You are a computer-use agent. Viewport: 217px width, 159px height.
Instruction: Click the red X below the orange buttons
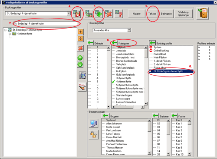click(80, 48)
